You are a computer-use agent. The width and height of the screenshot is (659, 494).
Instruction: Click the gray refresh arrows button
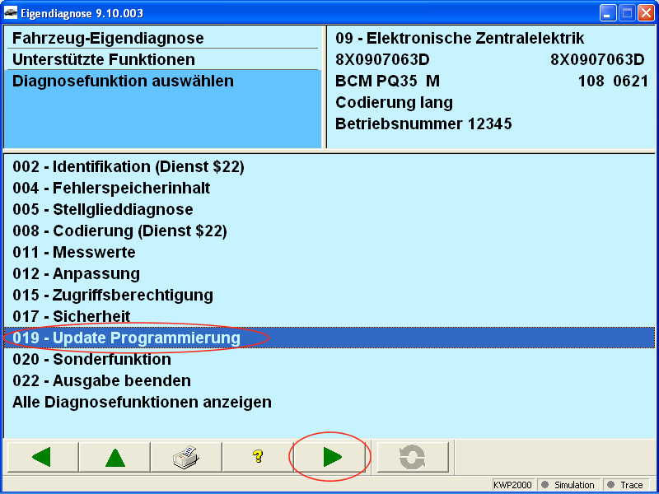click(412, 457)
